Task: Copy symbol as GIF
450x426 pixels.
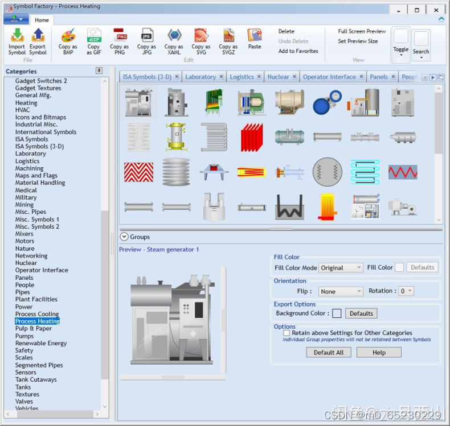Action: tap(94, 42)
